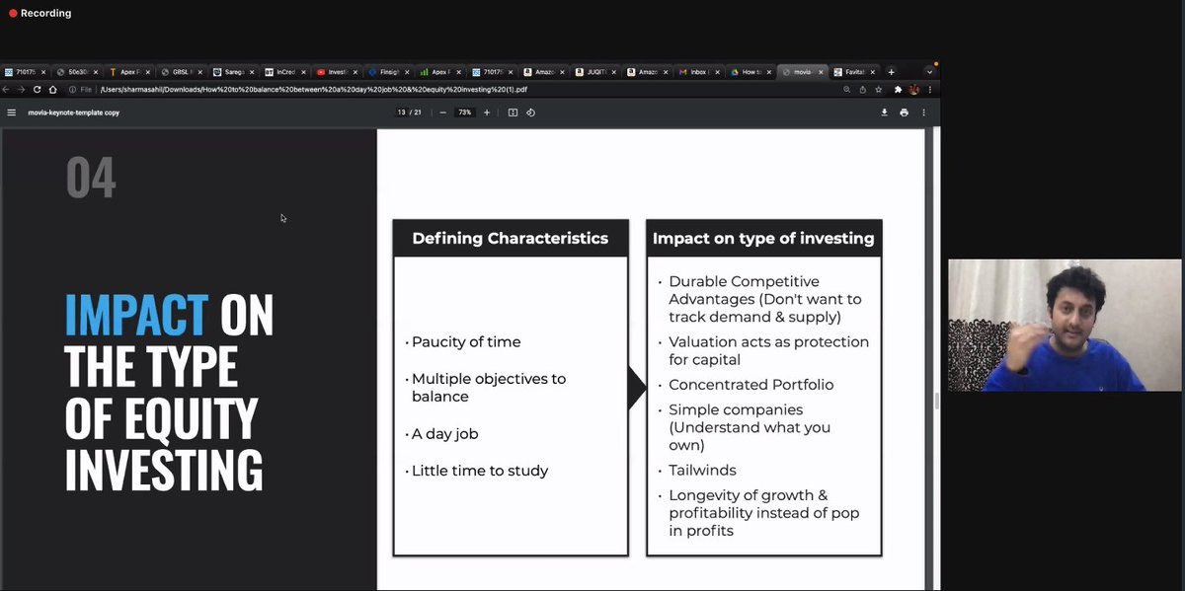Switch to the Sarega tab

coord(233,72)
